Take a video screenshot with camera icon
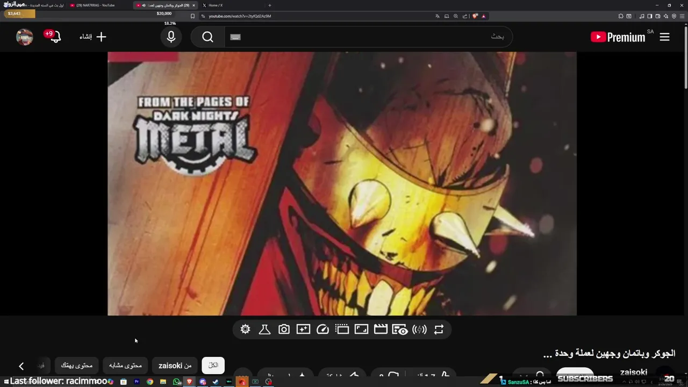Image resolution: width=688 pixels, height=387 pixels. [x=284, y=329]
